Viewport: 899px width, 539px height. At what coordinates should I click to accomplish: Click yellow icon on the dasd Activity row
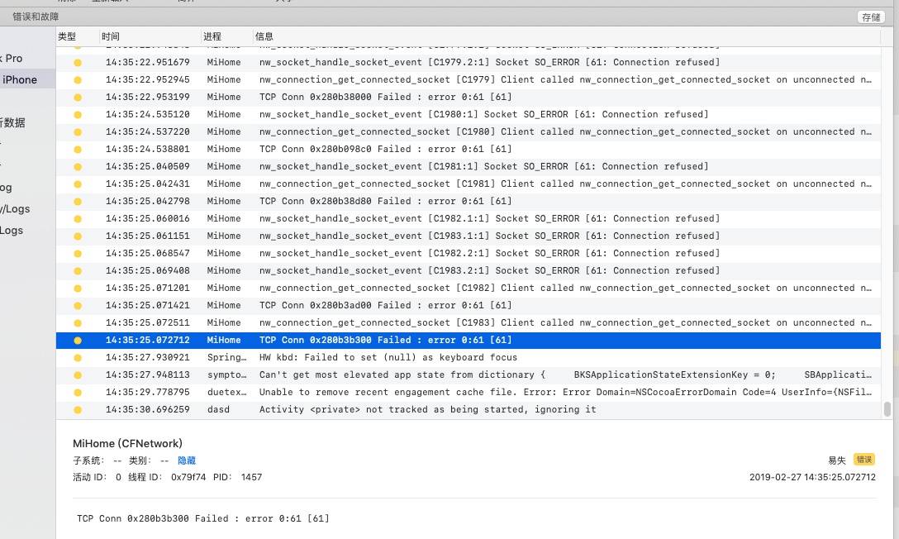click(77, 409)
